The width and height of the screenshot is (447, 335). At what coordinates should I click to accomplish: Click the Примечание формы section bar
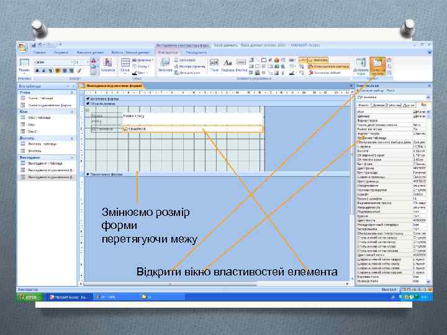tap(218, 174)
